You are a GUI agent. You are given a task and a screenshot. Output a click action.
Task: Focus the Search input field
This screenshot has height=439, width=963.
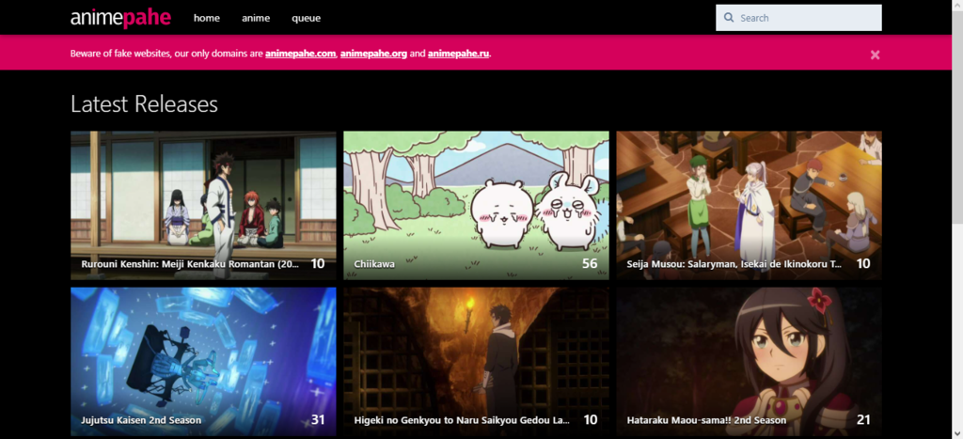798,18
